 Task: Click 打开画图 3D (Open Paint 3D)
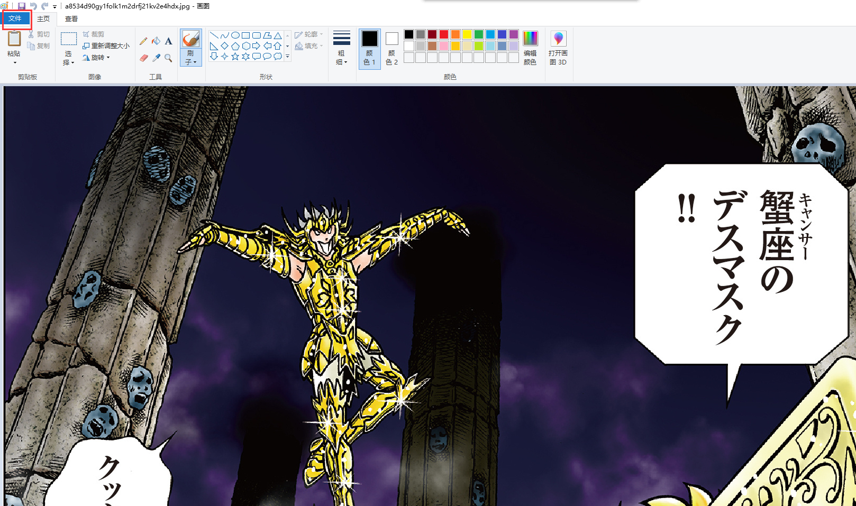(x=558, y=48)
